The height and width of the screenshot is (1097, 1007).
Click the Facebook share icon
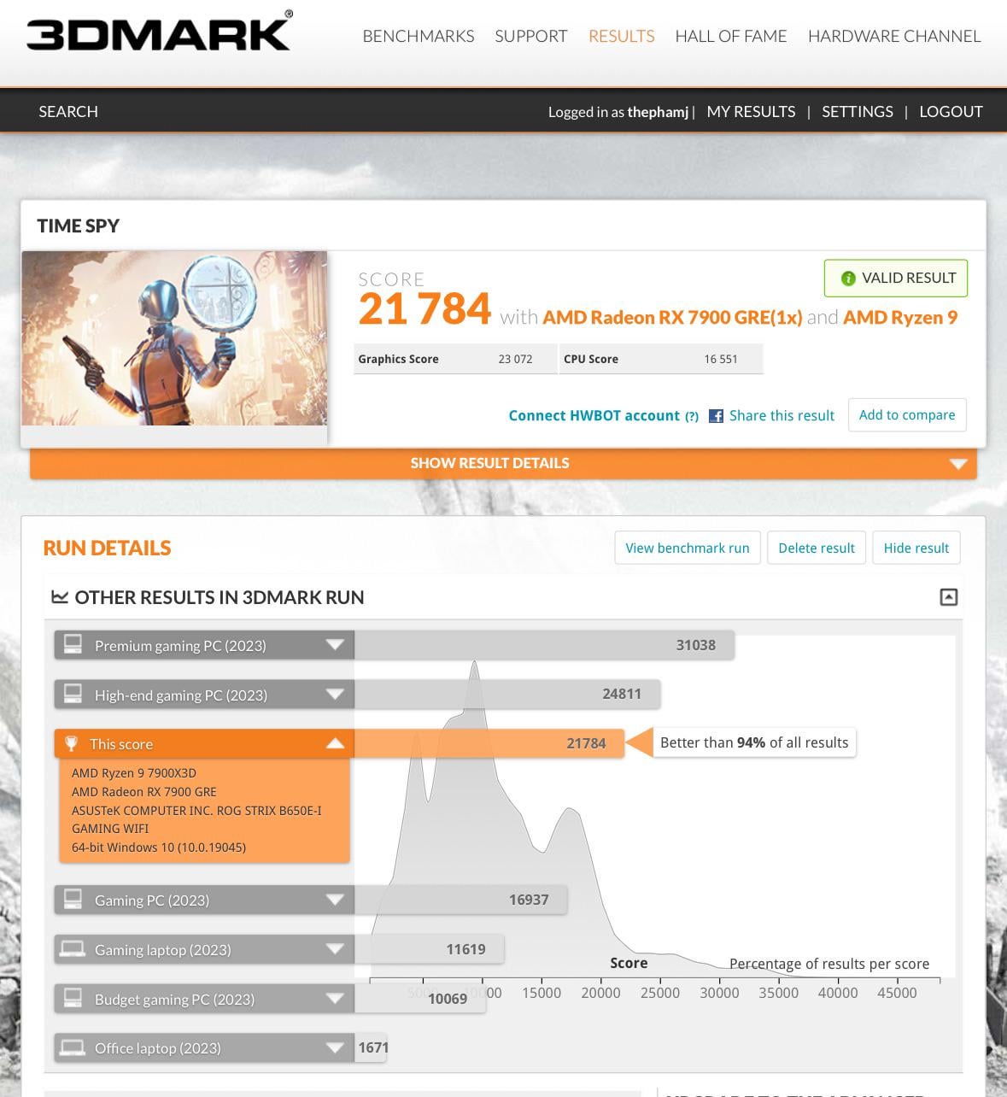pyautogui.click(x=717, y=416)
